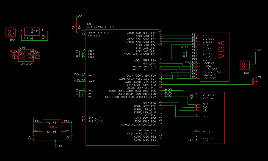268x161 pixels.
Task: Click the left crystal load capacitor
Action: (x=34, y=137)
